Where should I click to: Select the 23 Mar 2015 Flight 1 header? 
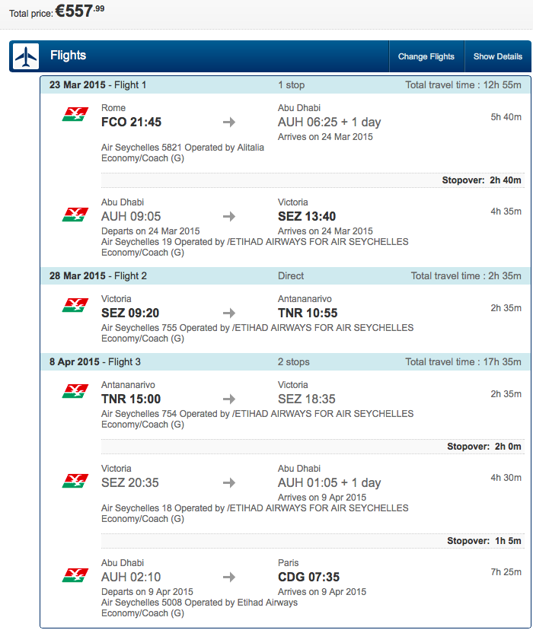[x=286, y=84]
